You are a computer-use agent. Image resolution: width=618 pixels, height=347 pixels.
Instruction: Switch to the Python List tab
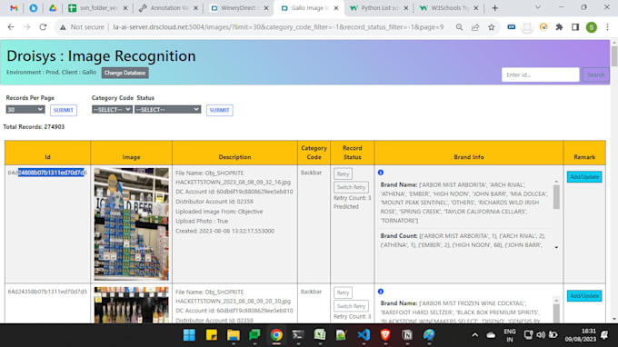pos(379,8)
